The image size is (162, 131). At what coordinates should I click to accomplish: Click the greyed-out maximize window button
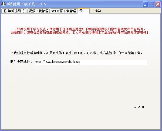151,4
